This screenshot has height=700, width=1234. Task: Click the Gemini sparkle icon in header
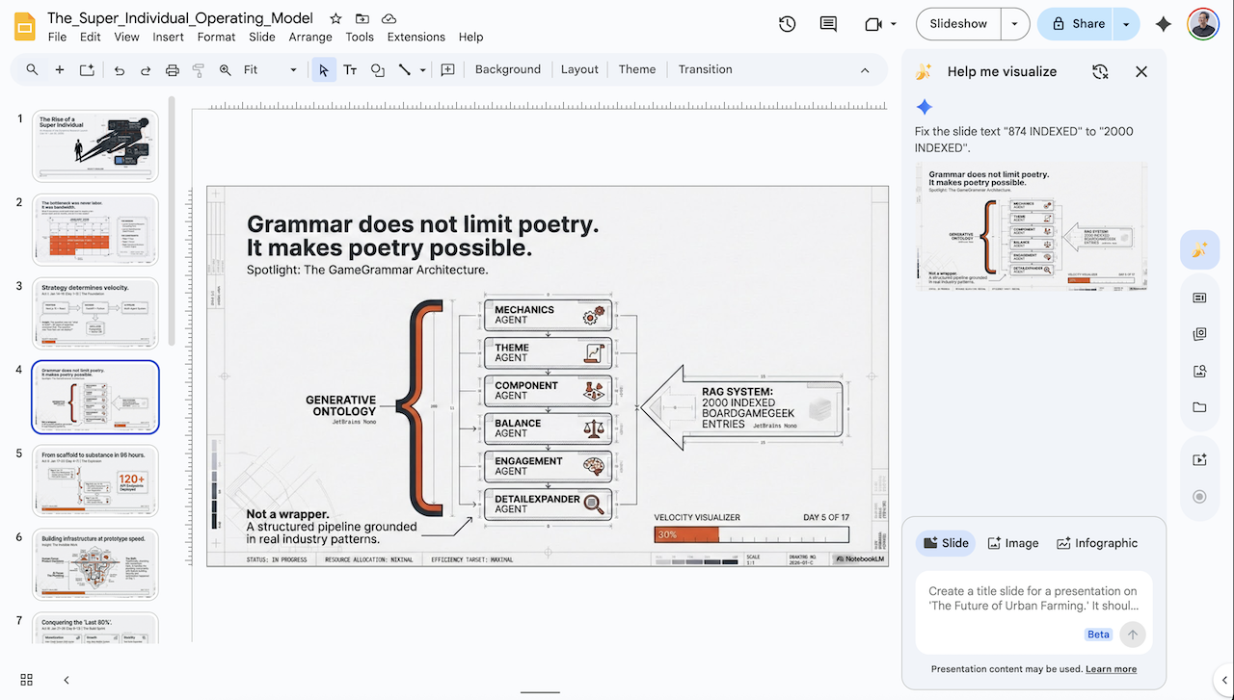click(x=1164, y=24)
